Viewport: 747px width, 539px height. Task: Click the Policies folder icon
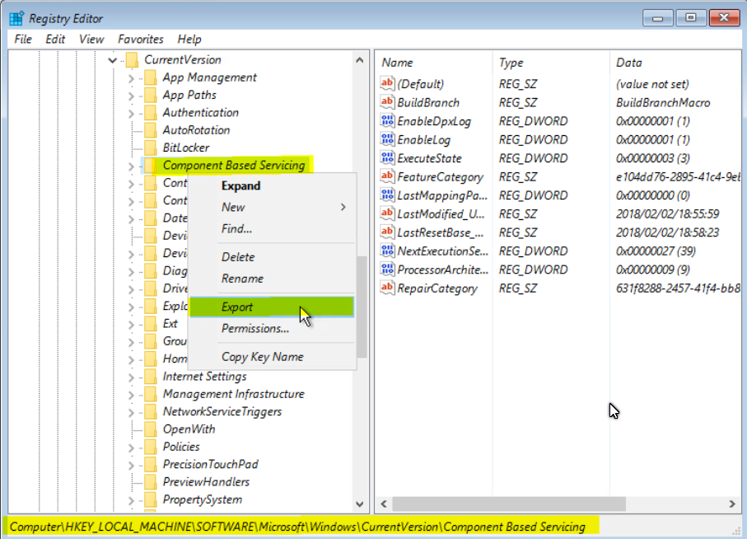click(x=151, y=447)
